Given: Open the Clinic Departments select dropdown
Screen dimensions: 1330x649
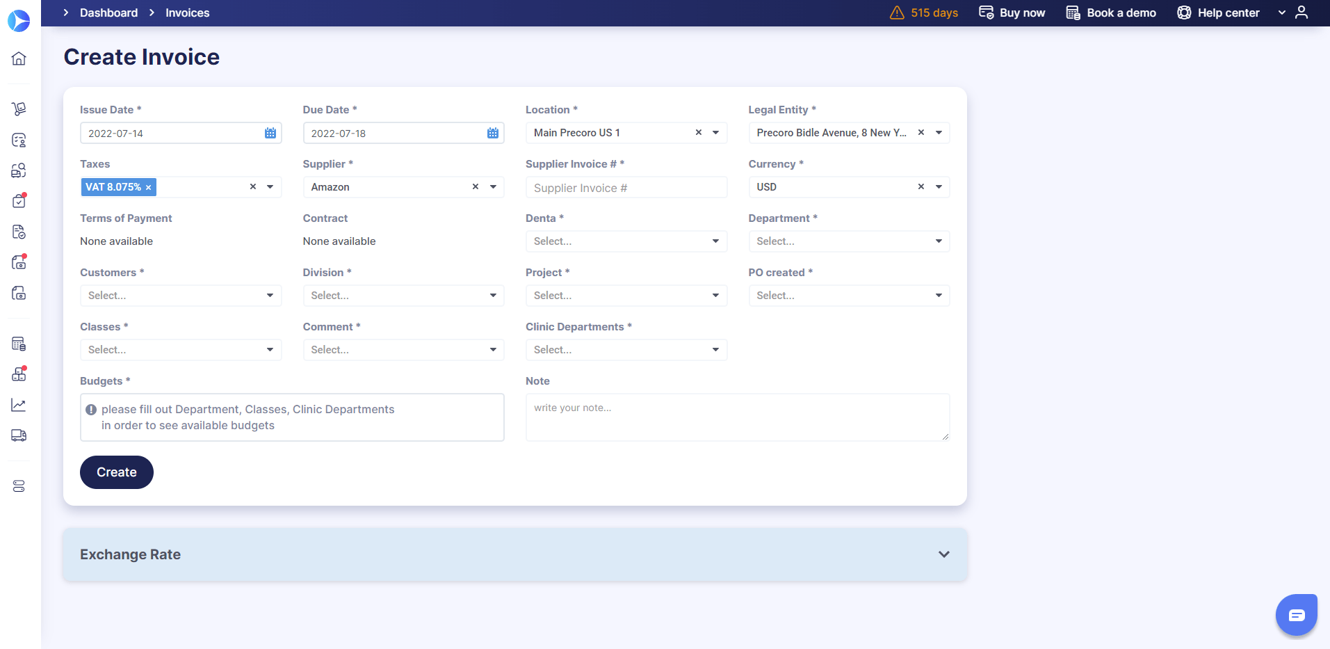Looking at the screenshot, I should click(x=626, y=350).
